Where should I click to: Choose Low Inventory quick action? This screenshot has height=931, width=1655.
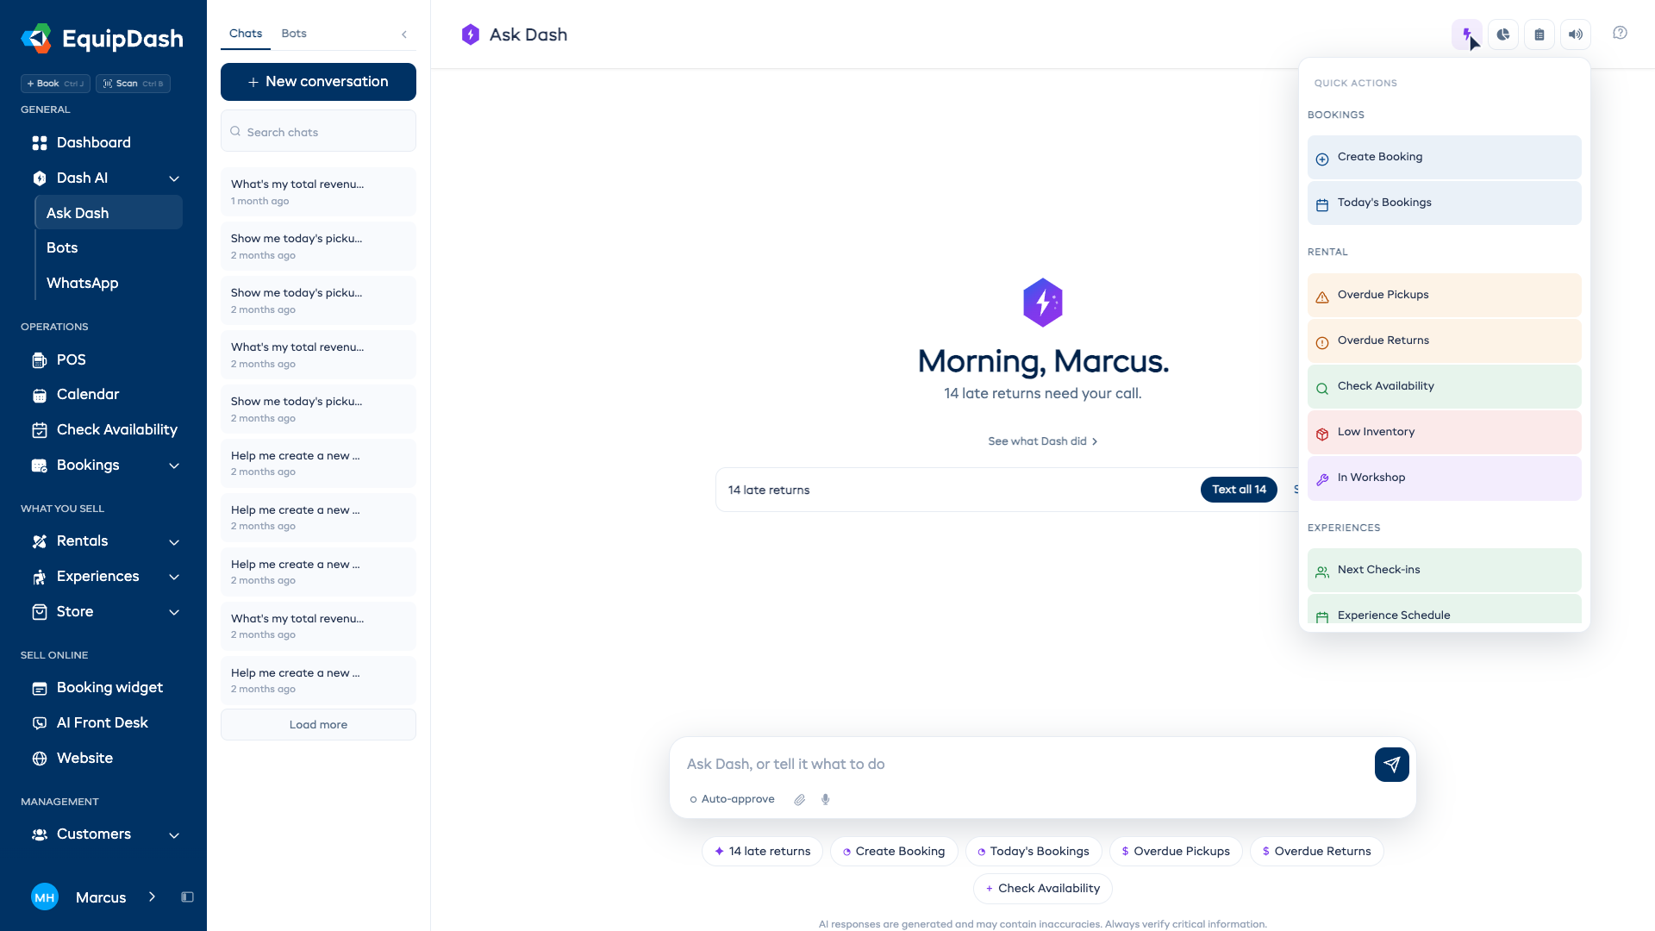point(1444,432)
